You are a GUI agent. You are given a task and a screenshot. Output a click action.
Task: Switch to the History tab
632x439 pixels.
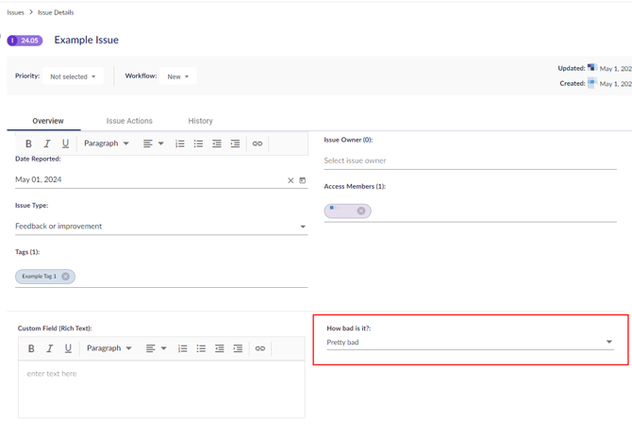point(200,121)
